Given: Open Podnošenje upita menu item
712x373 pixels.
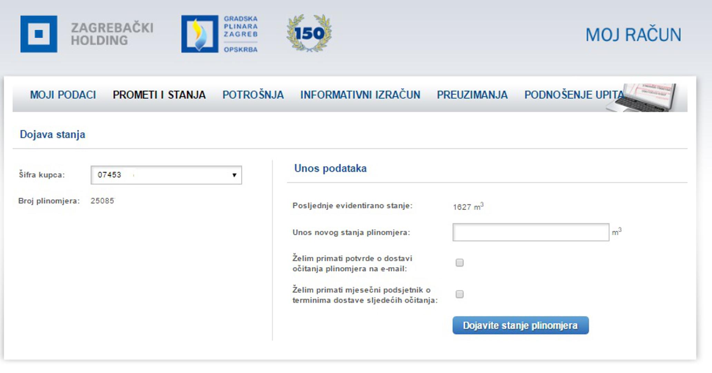Looking at the screenshot, I should [574, 95].
